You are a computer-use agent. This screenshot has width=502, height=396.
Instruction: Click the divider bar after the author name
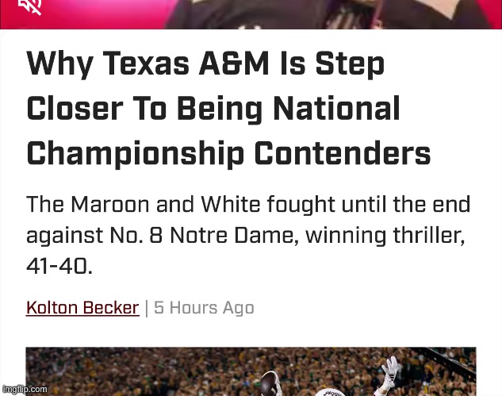tap(146, 308)
